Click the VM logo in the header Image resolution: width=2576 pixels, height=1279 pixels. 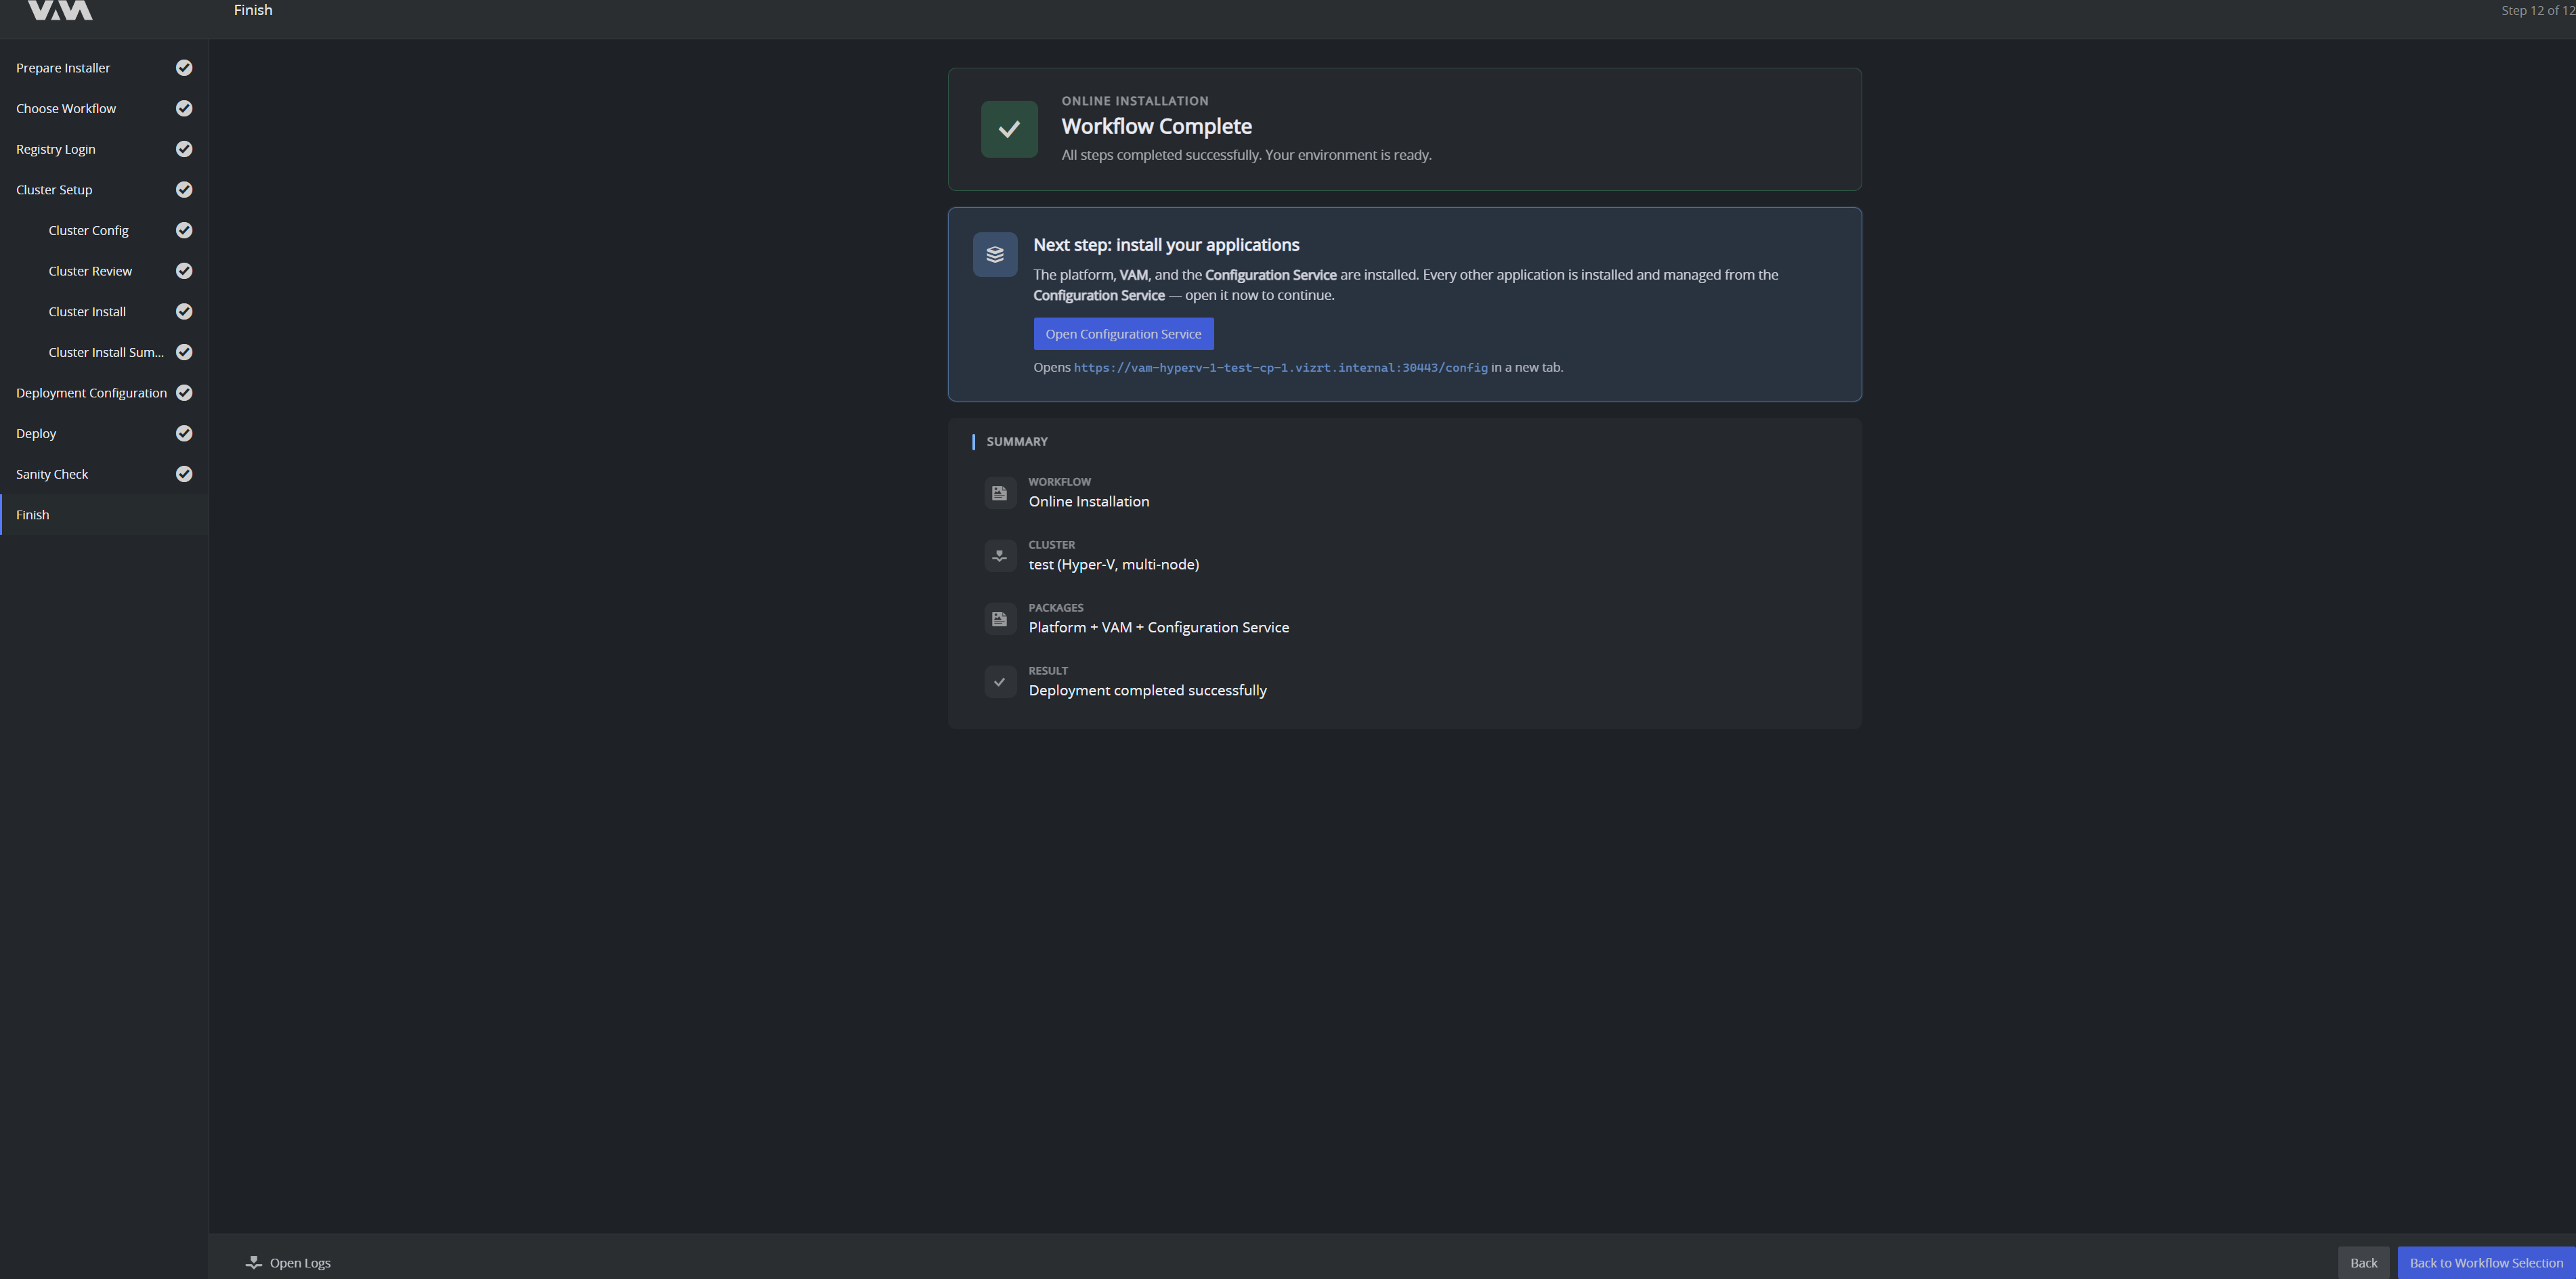click(x=60, y=10)
